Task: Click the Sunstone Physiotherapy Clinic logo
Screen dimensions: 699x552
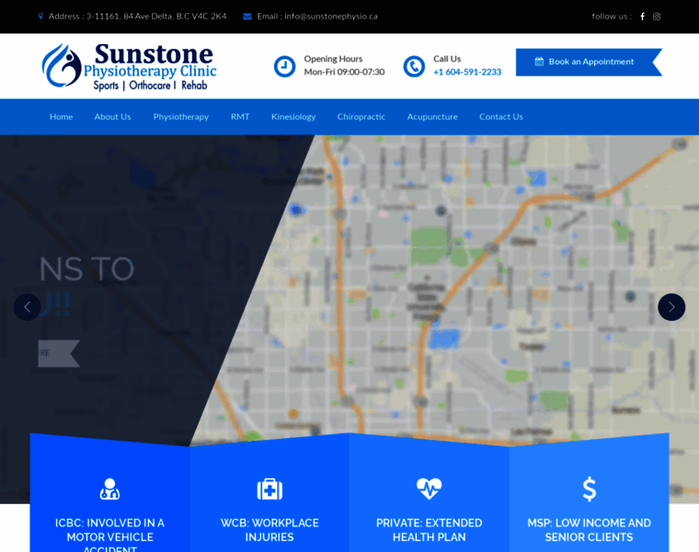Action: tap(129, 66)
